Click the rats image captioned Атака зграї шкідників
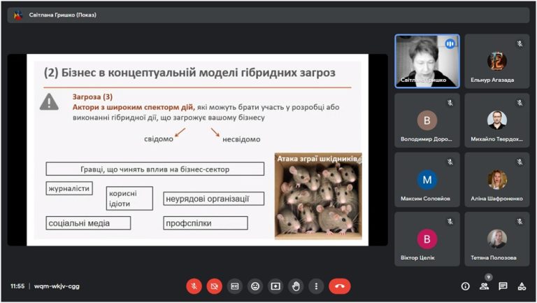Image resolution: width=537 pixels, height=303 pixels. (318, 196)
